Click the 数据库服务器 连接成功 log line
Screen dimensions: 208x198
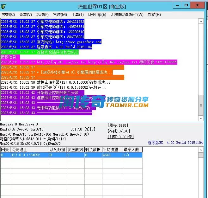pos(55,82)
